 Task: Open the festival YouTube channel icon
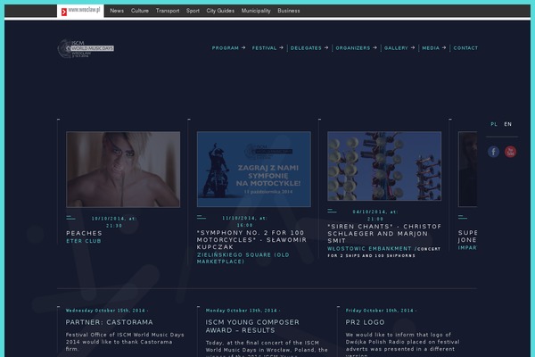pyautogui.click(x=510, y=152)
